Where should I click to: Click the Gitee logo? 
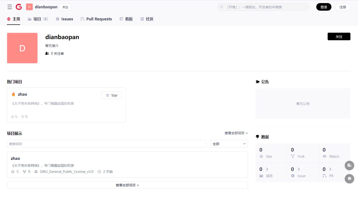18,7
